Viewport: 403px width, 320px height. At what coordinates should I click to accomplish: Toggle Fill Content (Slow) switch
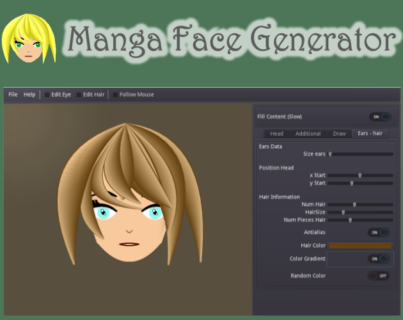(380, 116)
